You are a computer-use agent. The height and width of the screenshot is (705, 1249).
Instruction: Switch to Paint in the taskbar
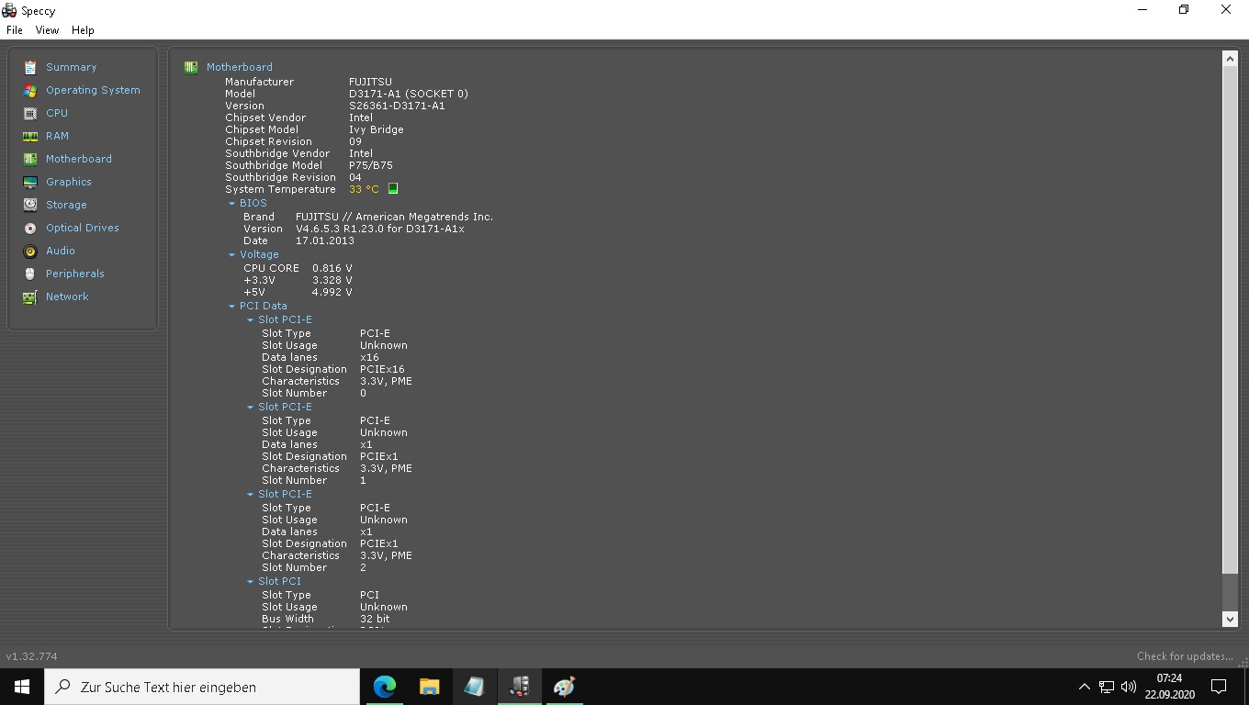tap(564, 687)
